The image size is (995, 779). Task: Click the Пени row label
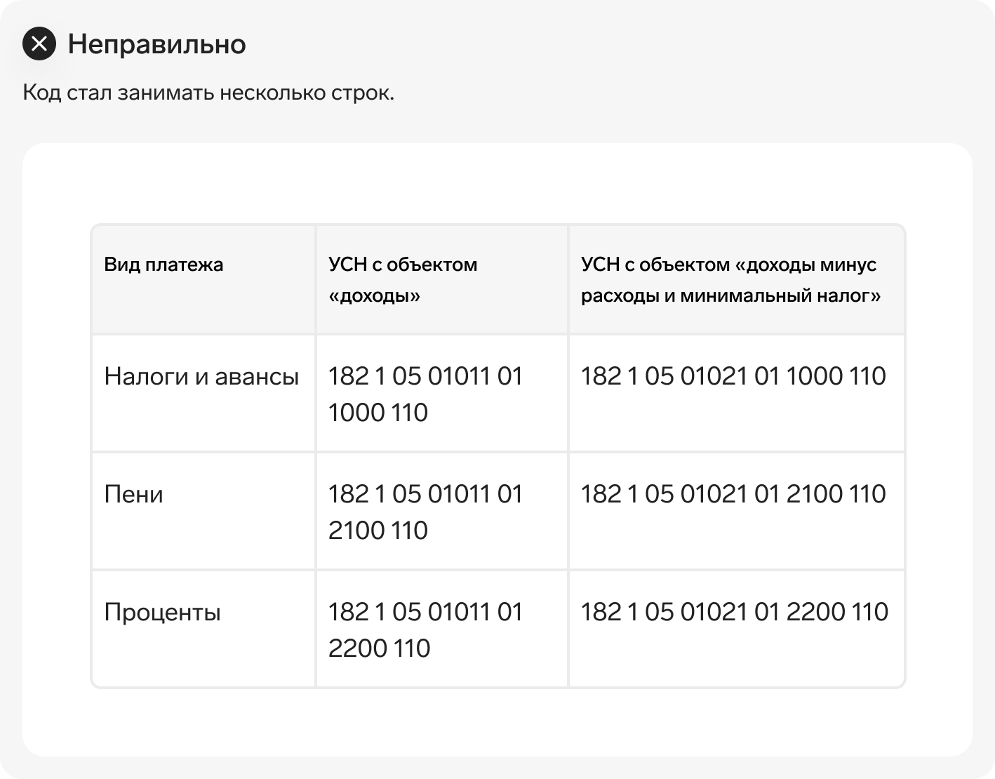pos(133,494)
